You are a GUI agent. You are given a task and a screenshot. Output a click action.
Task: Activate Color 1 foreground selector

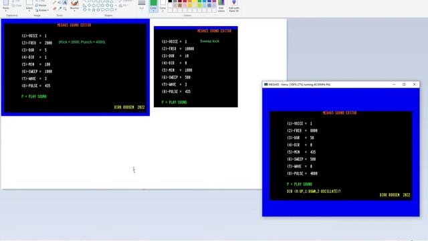click(x=153, y=6)
